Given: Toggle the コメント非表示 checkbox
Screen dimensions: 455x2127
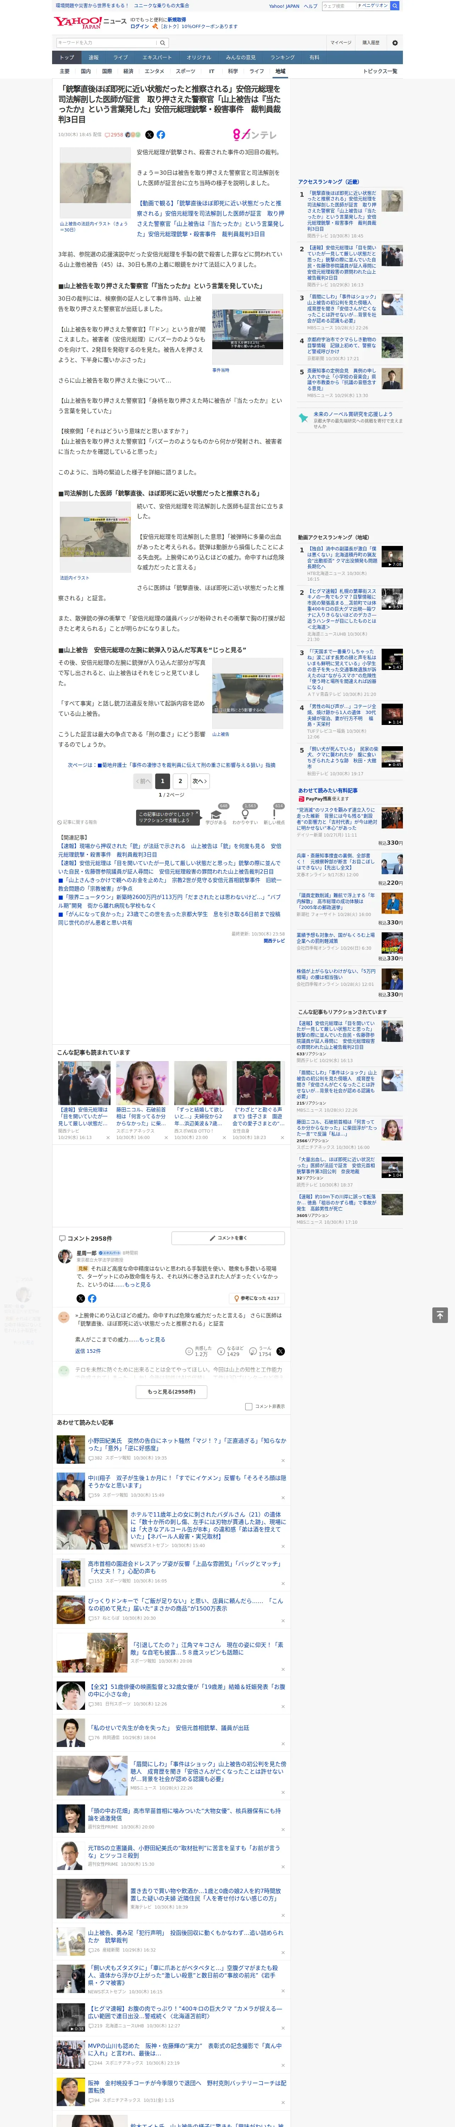Looking at the screenshot, I should tap(248, 1406).
